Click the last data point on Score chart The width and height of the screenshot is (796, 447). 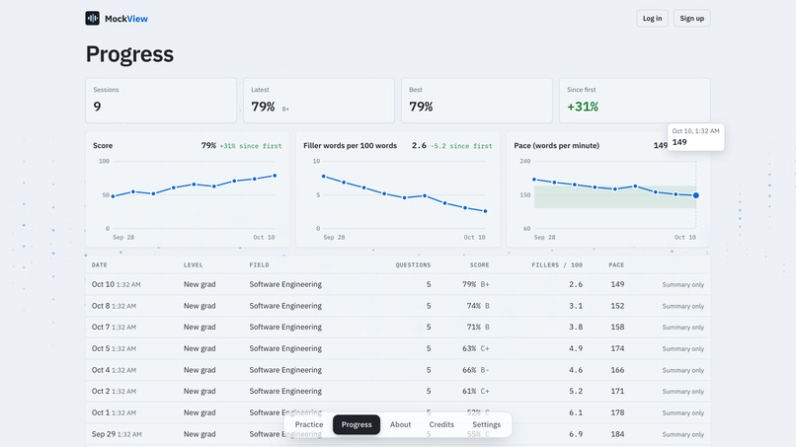point(276,176)
